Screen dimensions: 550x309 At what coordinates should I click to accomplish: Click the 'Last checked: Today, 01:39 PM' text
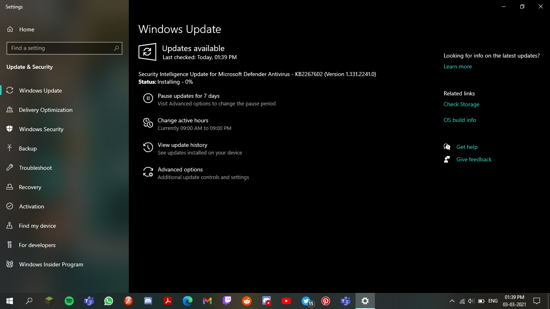click(x=199, y=57)
